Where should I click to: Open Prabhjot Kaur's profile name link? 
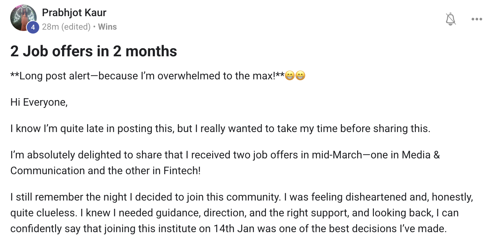74,13
